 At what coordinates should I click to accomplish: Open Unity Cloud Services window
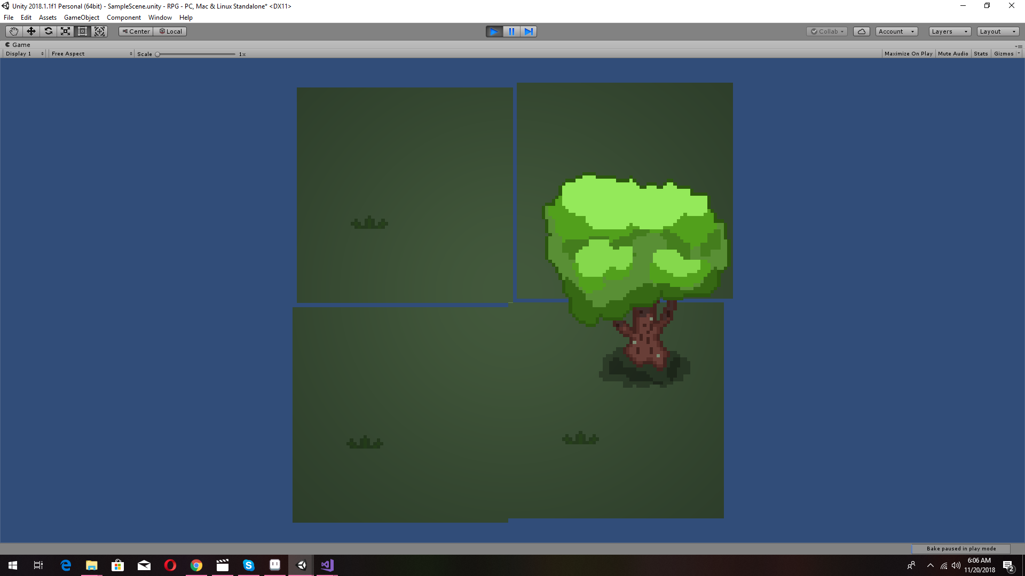[x=861, y=31]
